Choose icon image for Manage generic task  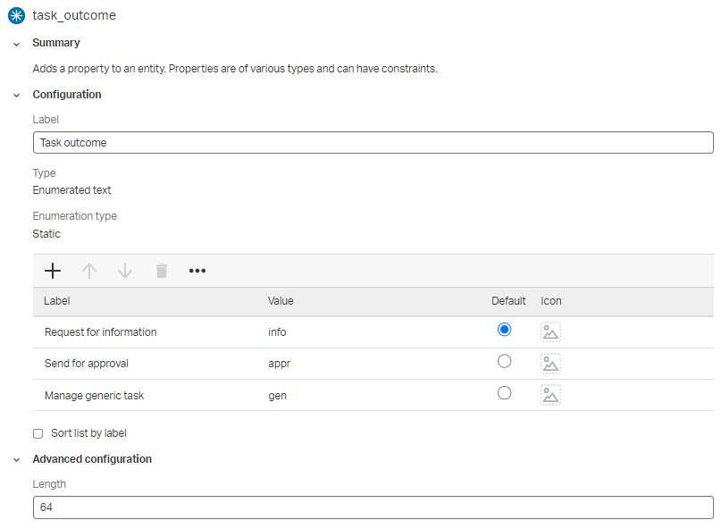(550, 395)
